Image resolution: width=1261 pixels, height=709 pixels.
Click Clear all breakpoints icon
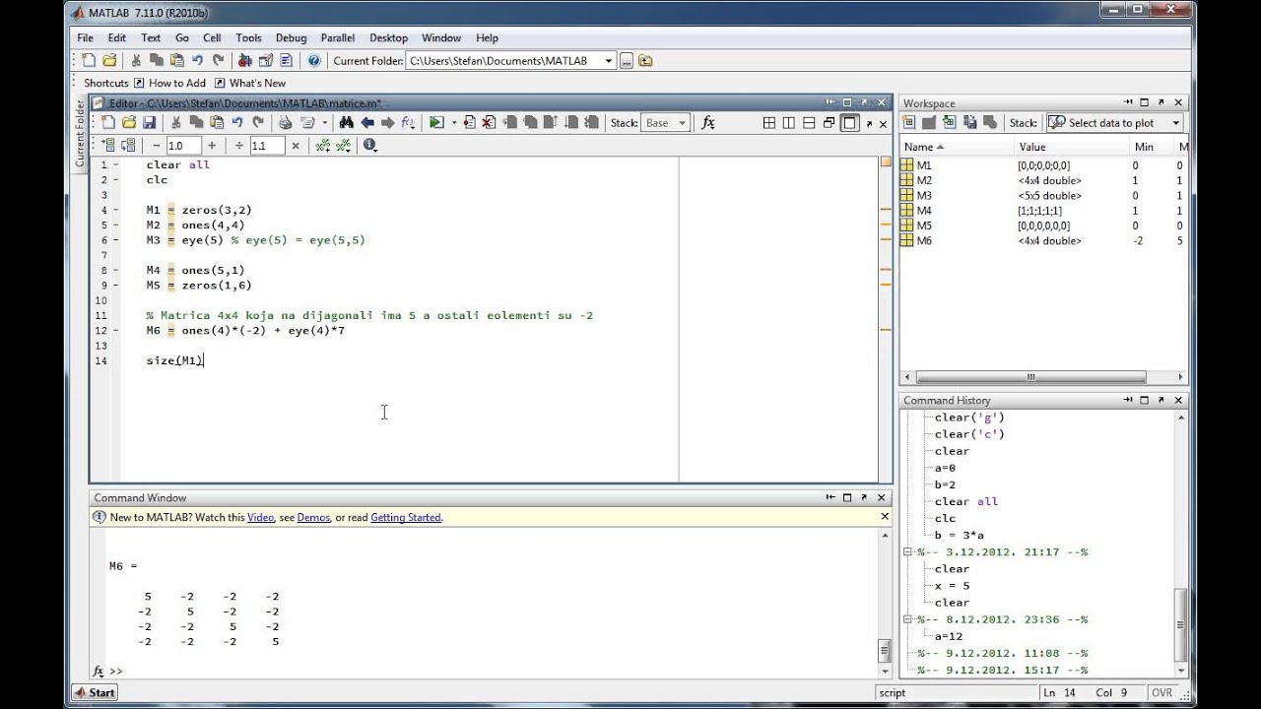tap(490, 123)
